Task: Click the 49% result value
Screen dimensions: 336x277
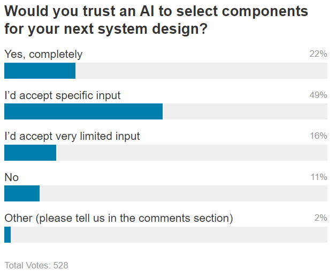Action: pos(318,95)
